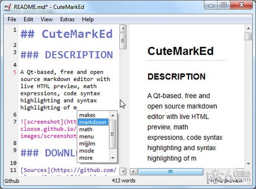The width and height of the screenshot is (256, 189).
Task: Open the File menu
Action: pos(12,19)
